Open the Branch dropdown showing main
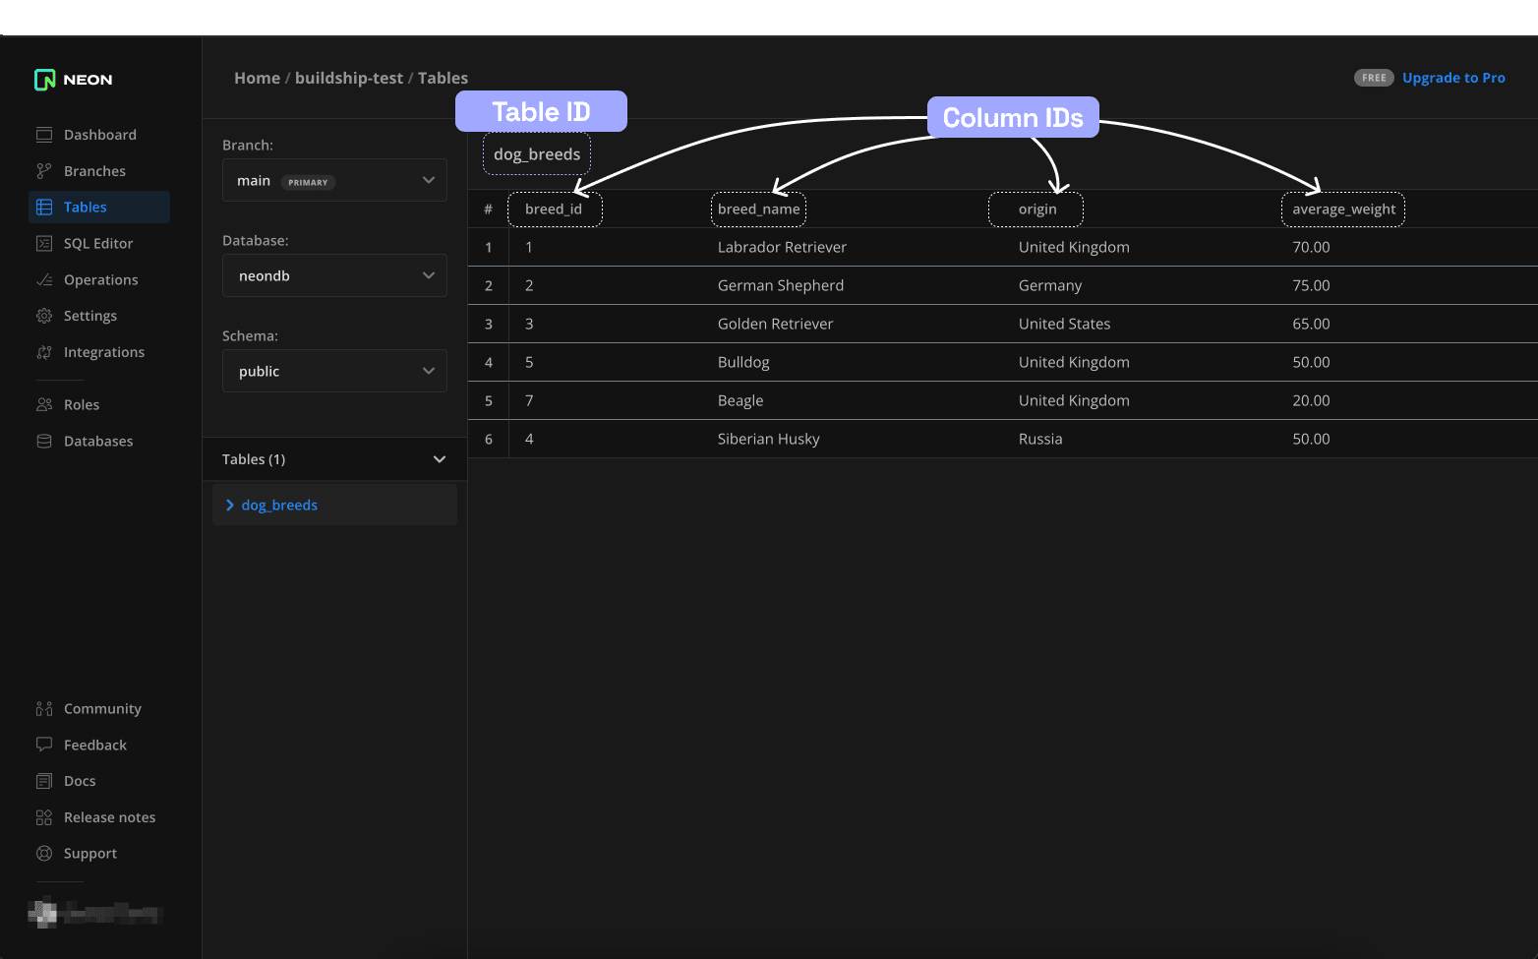1538x959 pixels. point(334,180)
